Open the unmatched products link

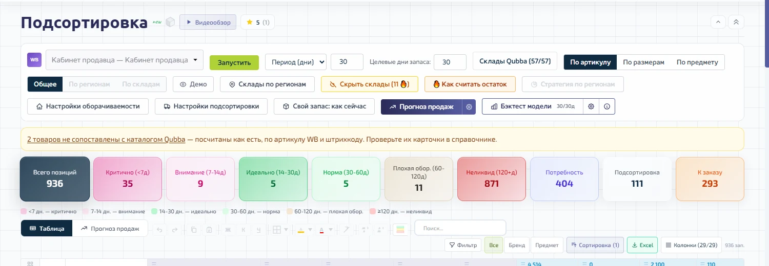point(106,139)
